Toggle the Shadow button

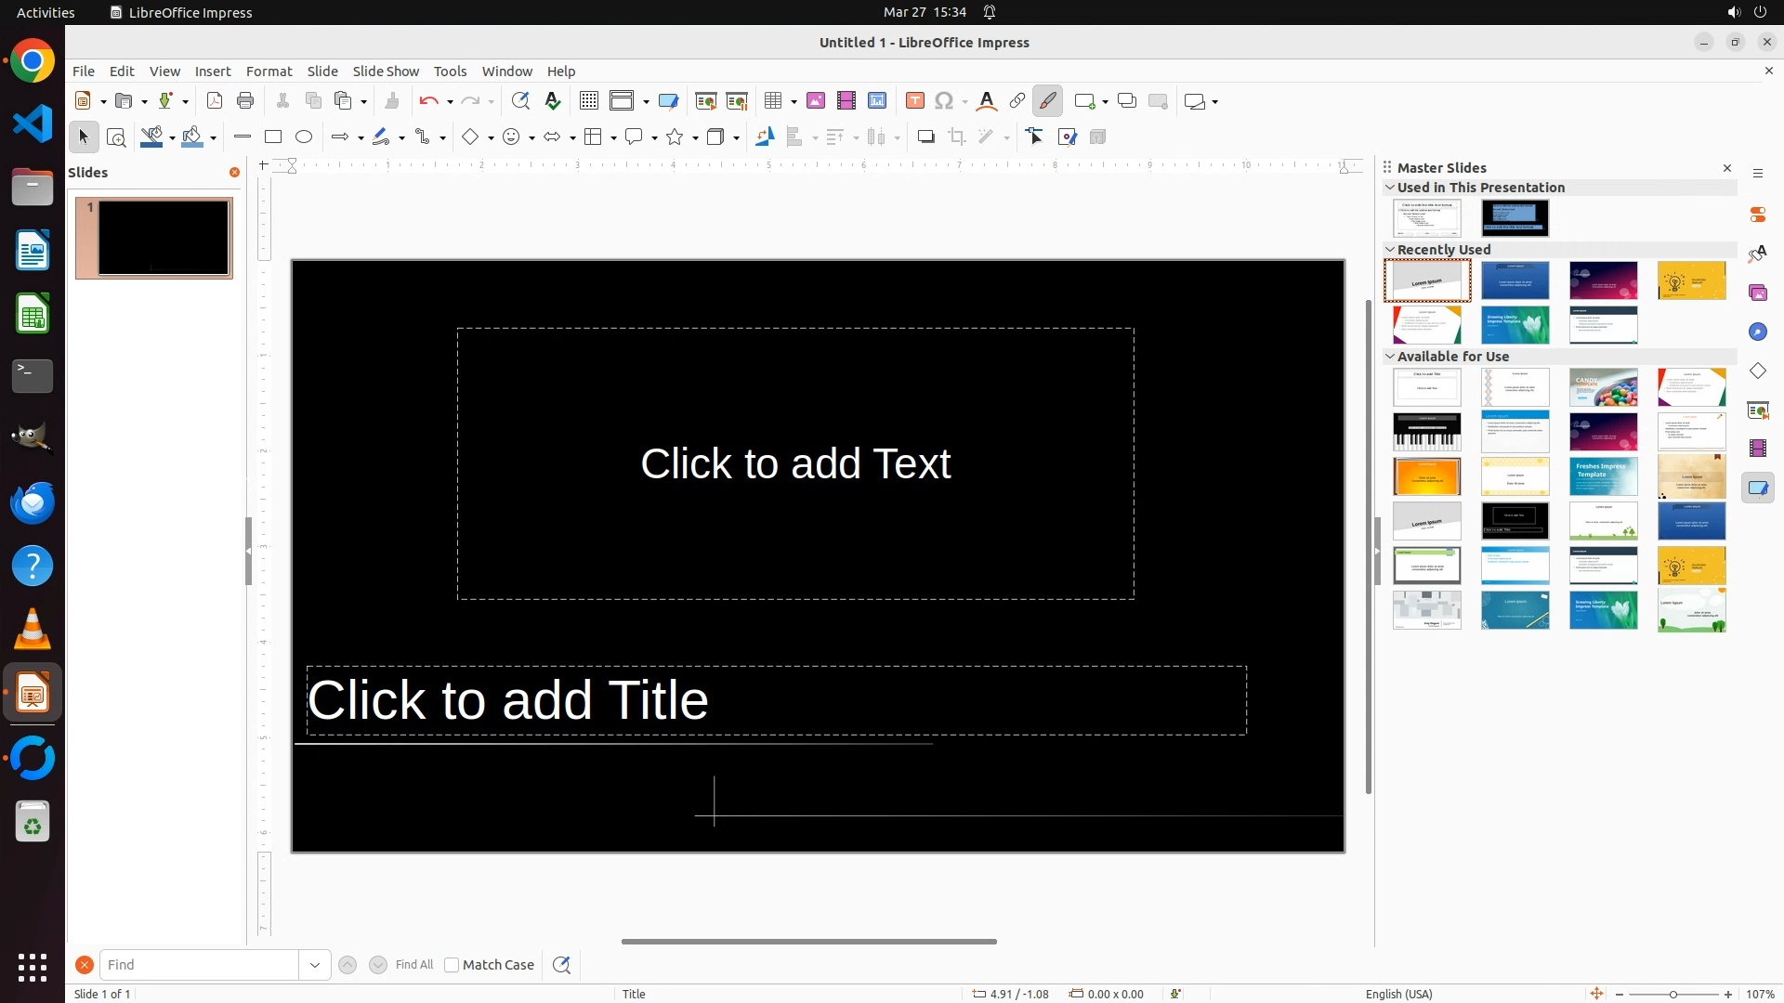(x=925, y=137)
